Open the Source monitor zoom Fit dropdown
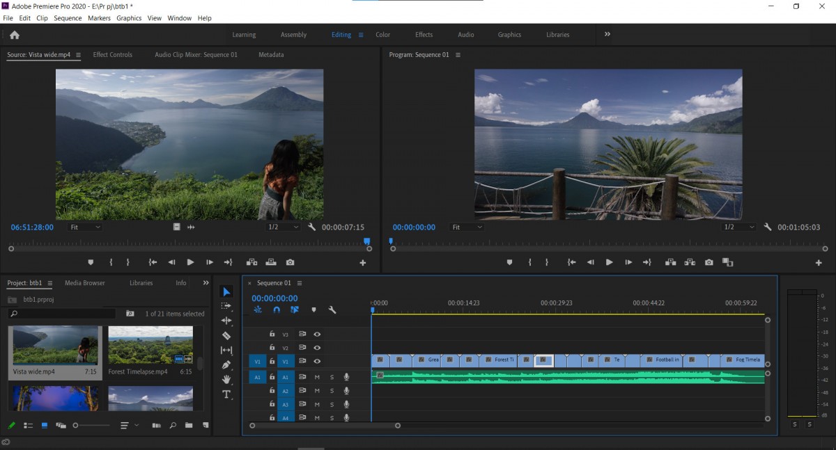Image resolution: width=836 pixels, height=450 pixels. [85, 227]
